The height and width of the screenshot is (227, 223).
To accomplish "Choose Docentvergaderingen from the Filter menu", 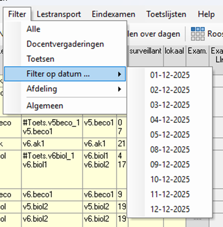I will click(65, 44).
